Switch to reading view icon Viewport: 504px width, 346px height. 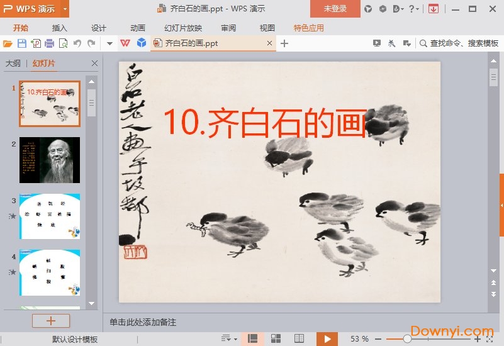click(300, 338)
